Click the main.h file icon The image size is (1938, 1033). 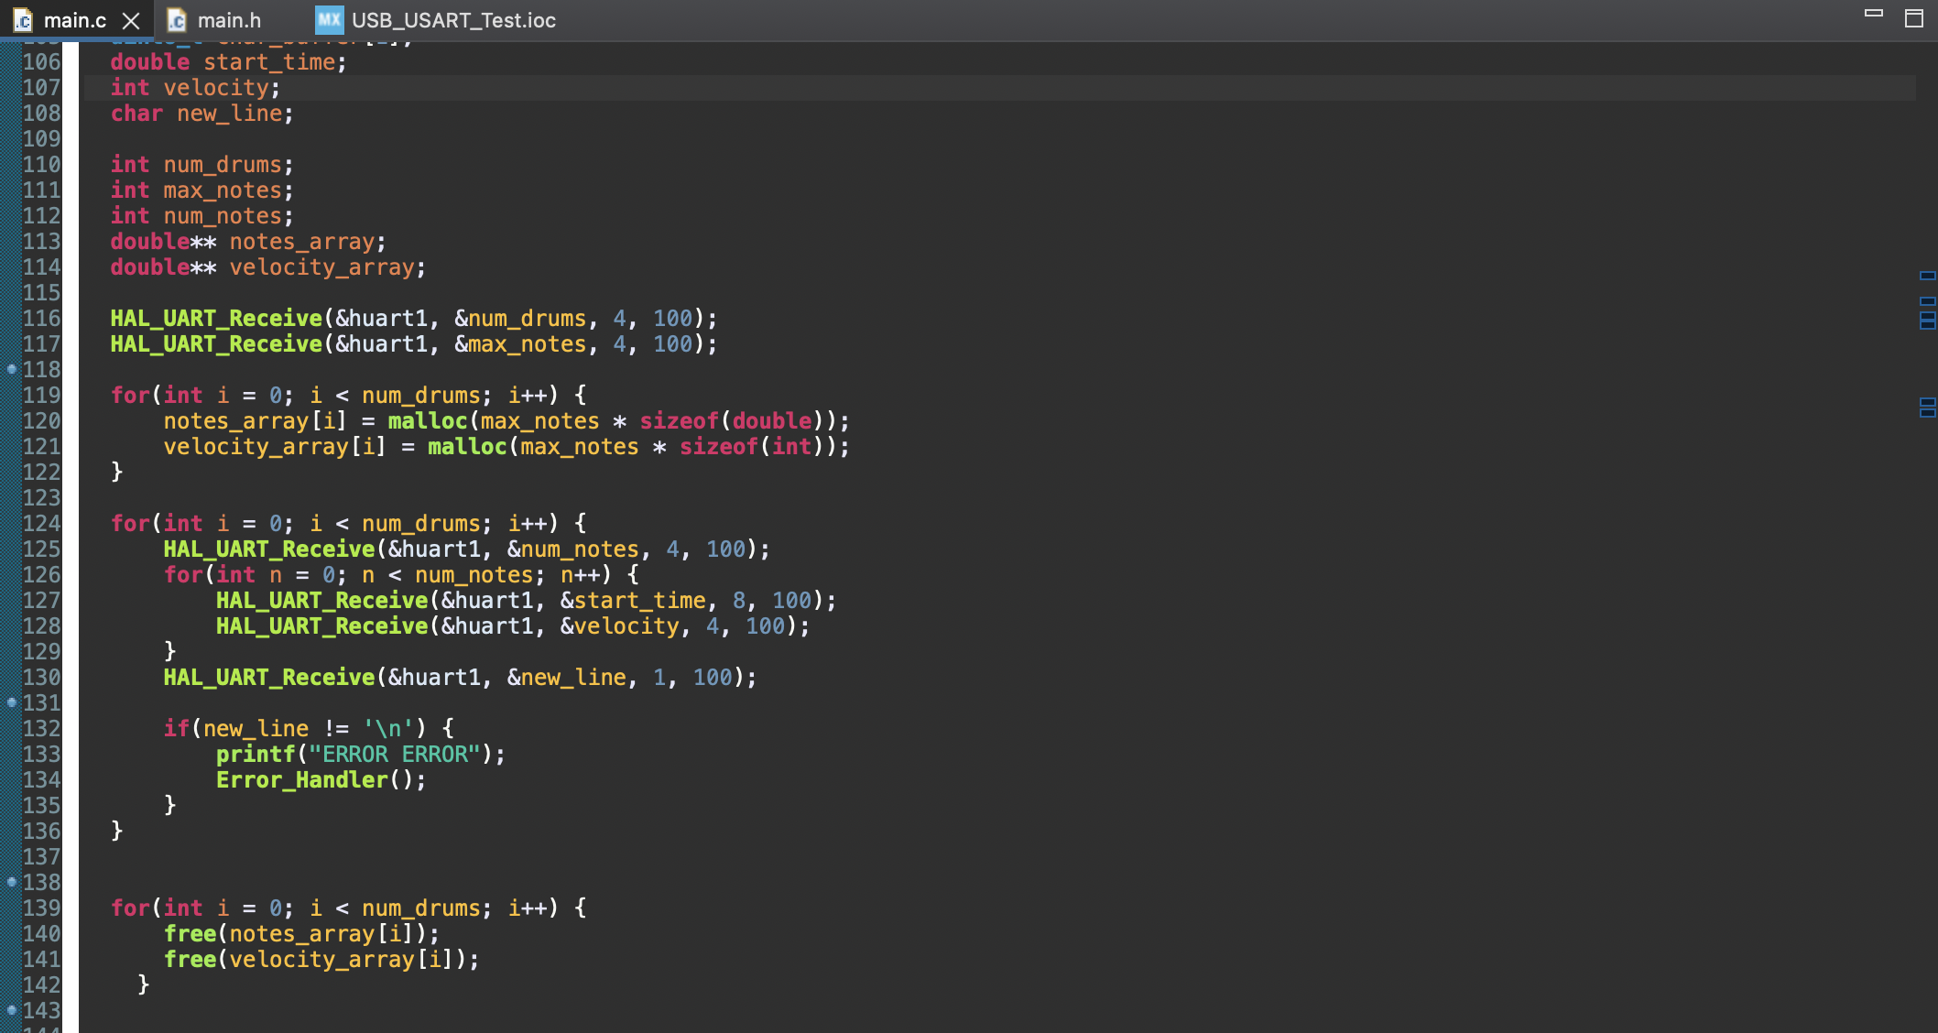(x=177, y=20)
